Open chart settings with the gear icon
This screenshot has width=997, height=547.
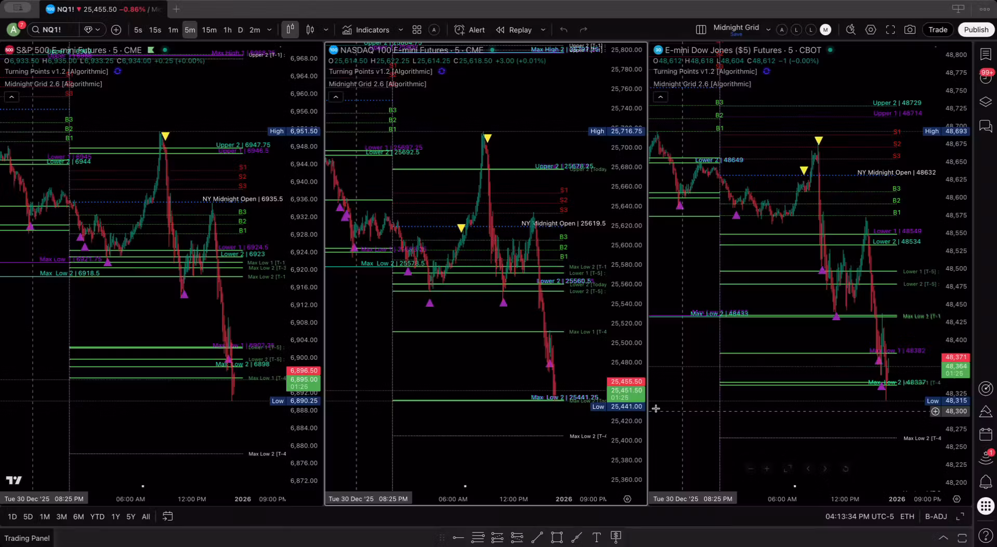coord(871,30)
